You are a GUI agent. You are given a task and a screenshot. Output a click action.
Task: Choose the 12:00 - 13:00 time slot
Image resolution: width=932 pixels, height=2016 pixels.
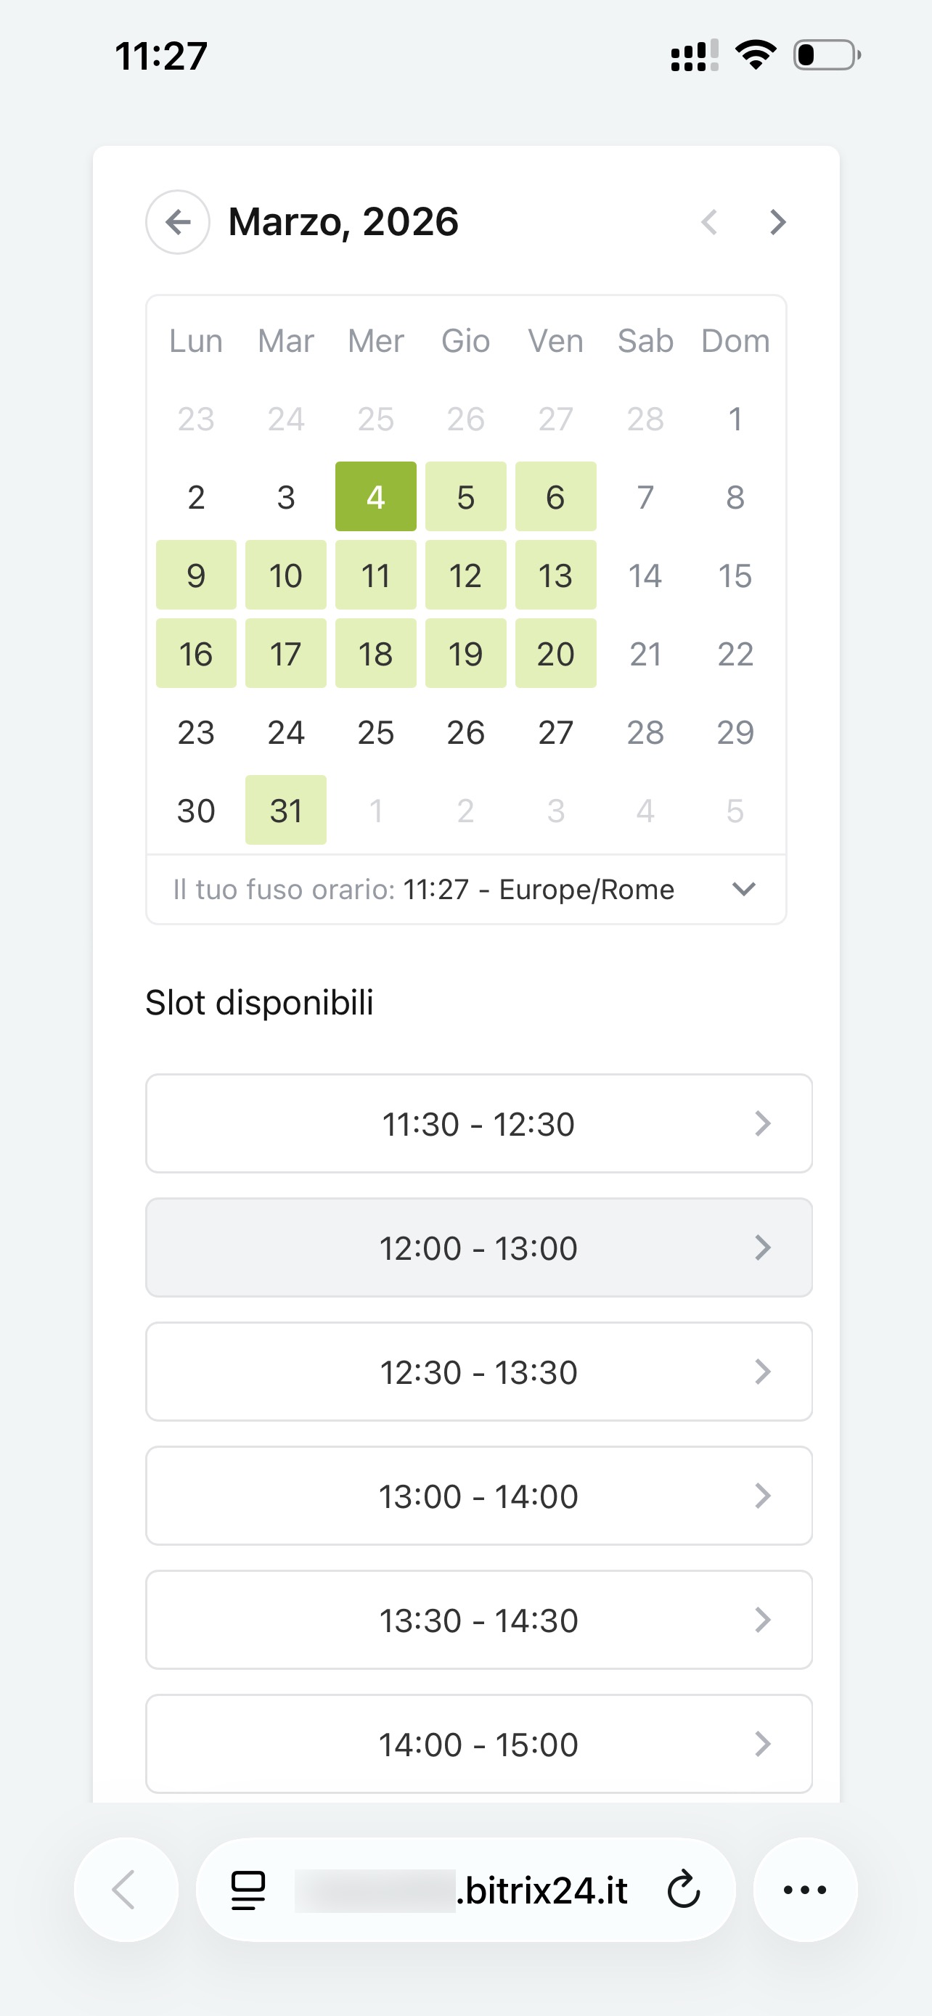click(x=478, y=1247)
